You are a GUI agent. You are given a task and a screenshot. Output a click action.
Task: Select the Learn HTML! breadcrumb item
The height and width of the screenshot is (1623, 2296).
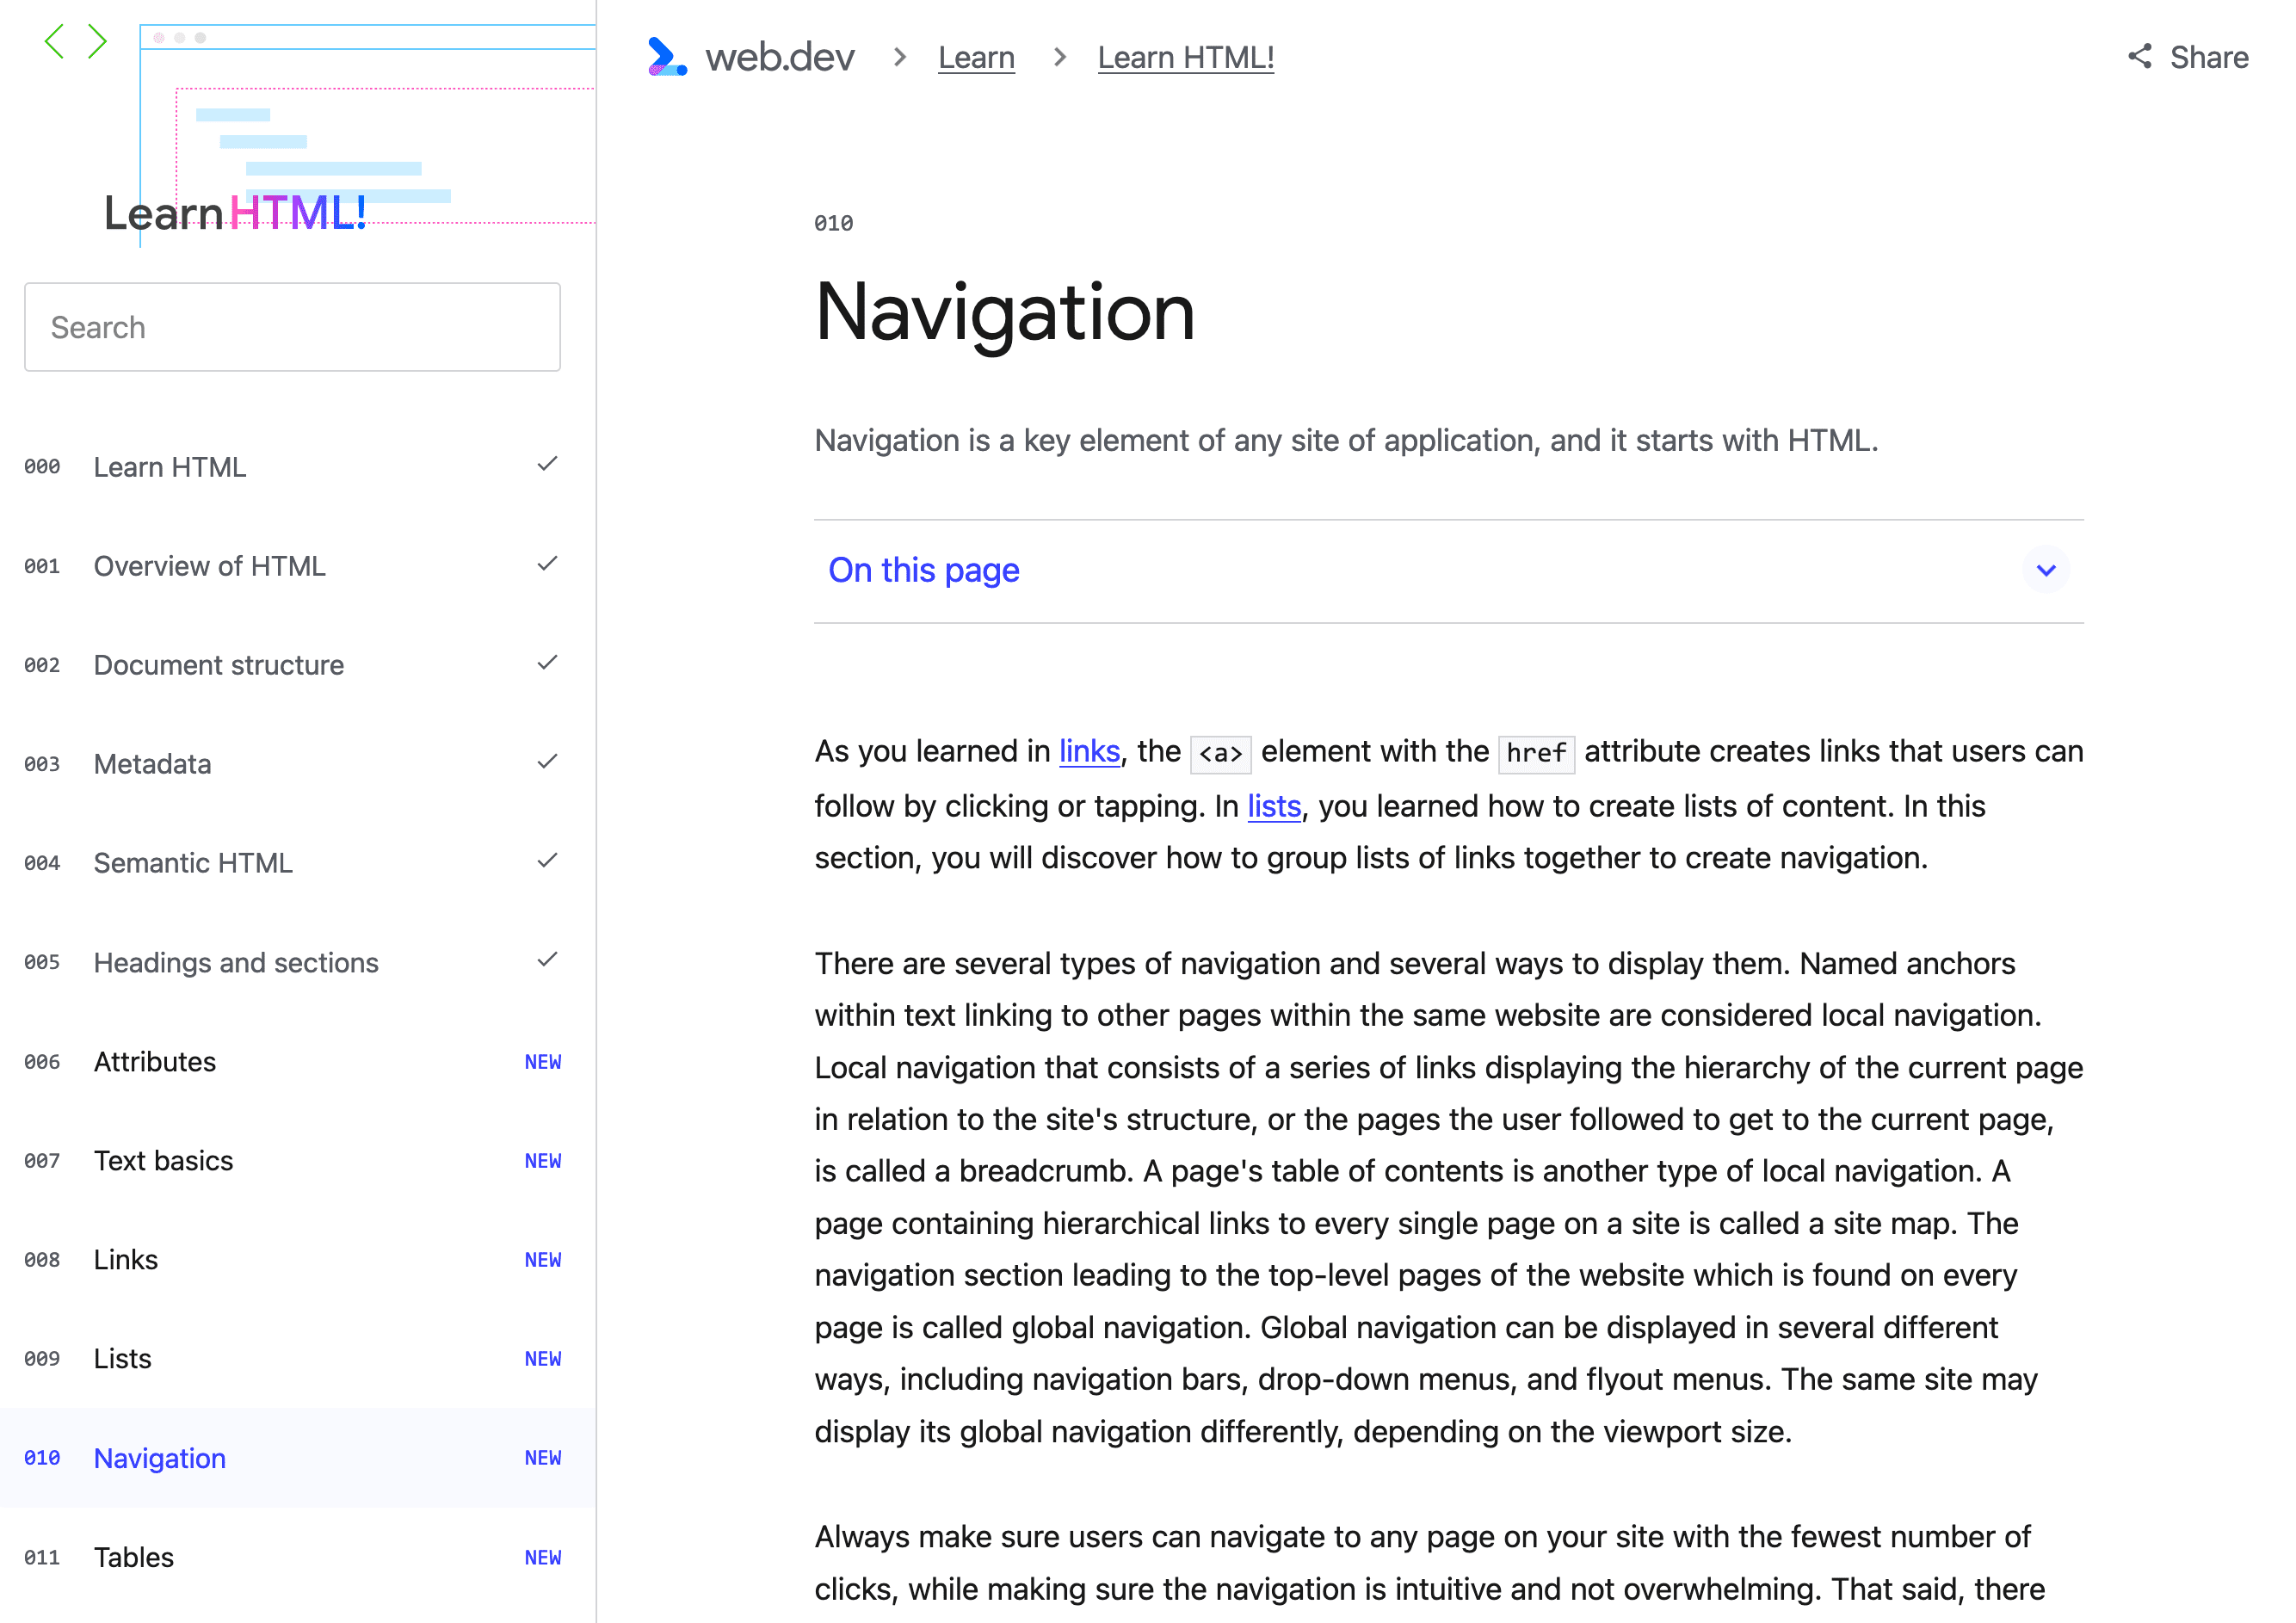[1186, 56]
